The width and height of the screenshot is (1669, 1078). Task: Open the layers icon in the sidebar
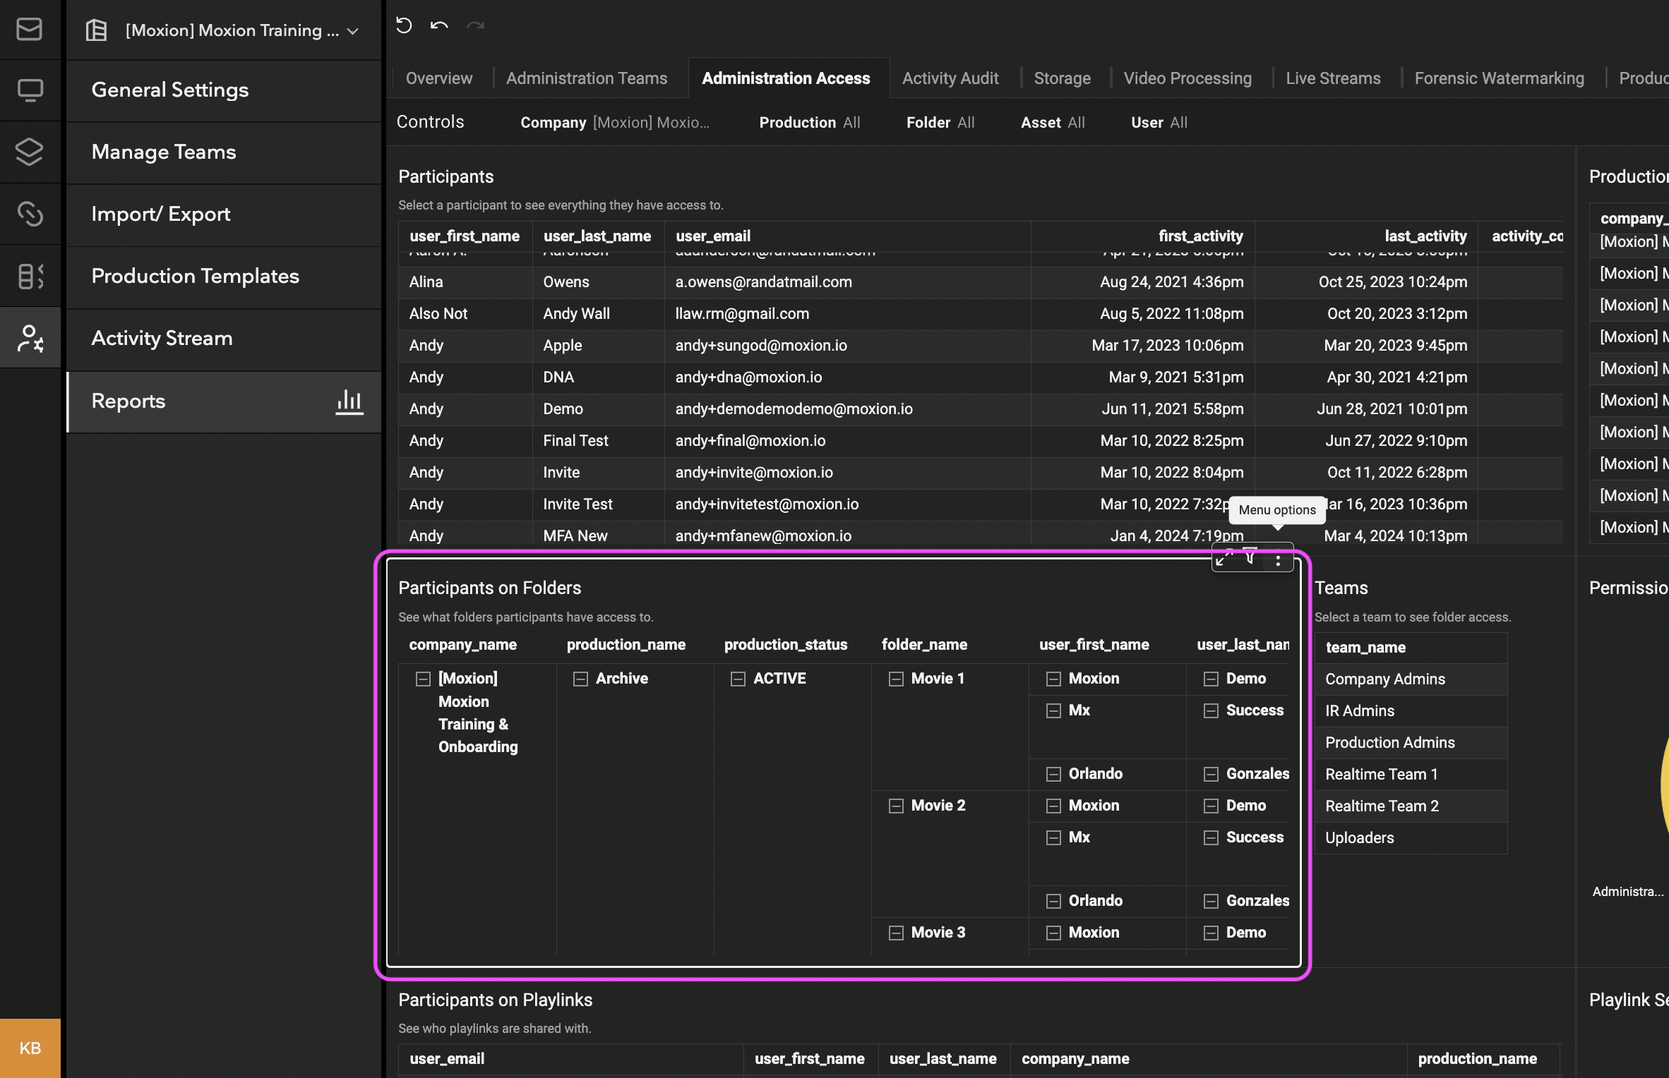(30, 152)
